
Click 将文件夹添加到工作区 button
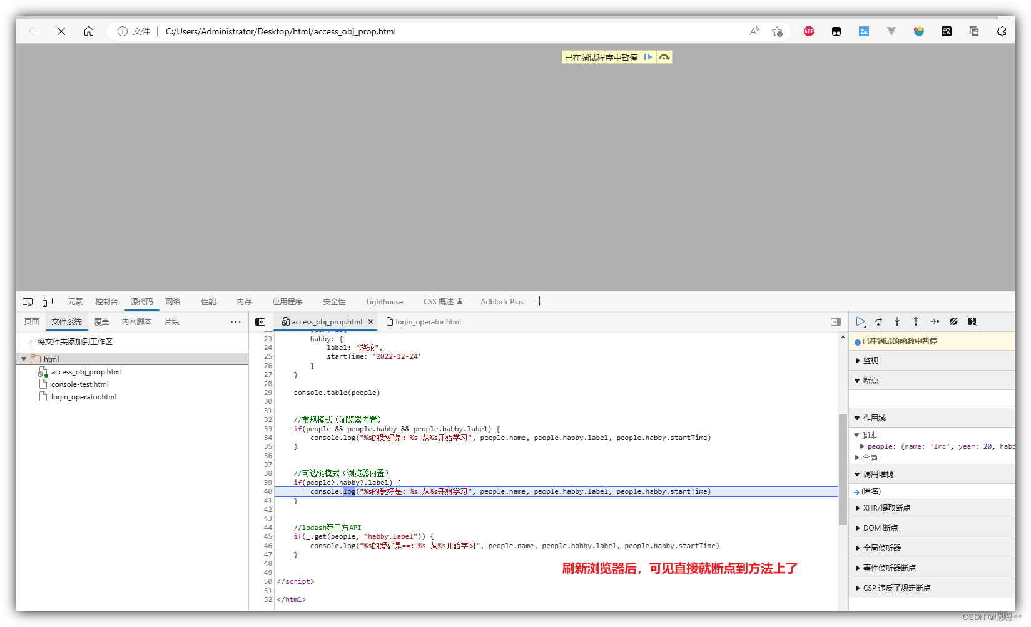click(x=69, y=341)
